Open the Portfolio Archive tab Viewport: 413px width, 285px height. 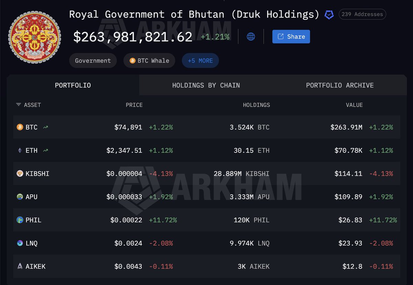(340, 85)
